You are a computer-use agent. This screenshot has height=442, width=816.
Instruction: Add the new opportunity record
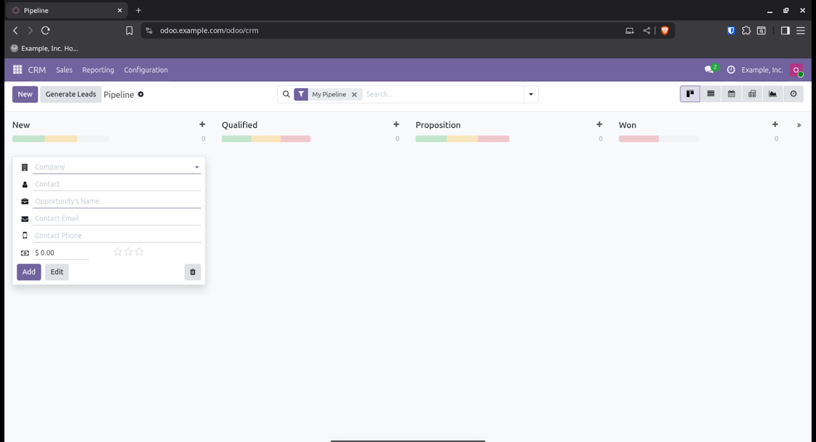pos(28,272)
